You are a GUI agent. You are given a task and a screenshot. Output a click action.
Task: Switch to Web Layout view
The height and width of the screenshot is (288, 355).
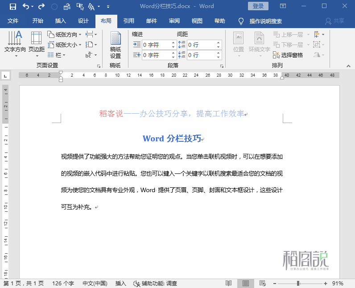(x=262, y=284)
